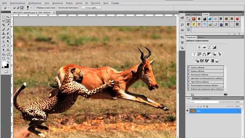245x138 pixels.
Task: Choose Subtract from selection mode
Action: (x=22, y=8)
